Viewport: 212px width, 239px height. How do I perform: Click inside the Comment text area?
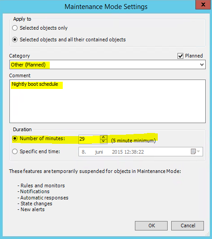108,101
